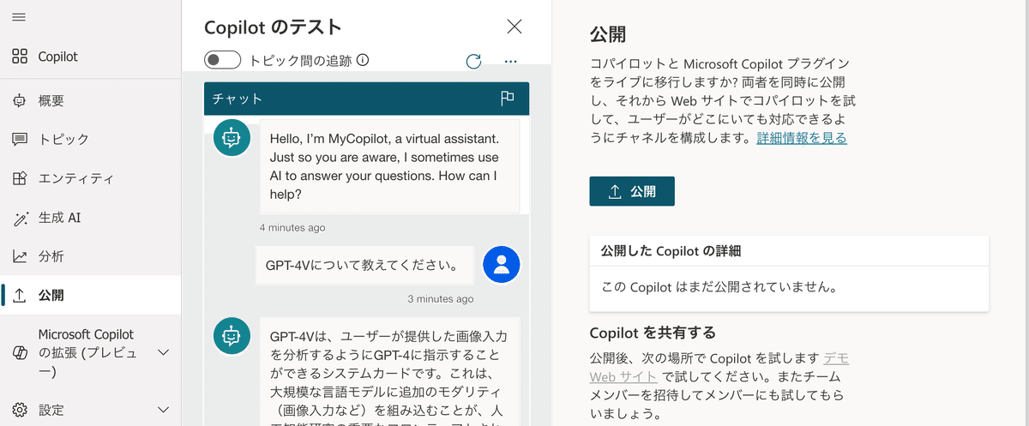Viewport: 1029px width, 426px height.
Task: Click the Copilot label in sidebar
Action: tap(58, 57)
